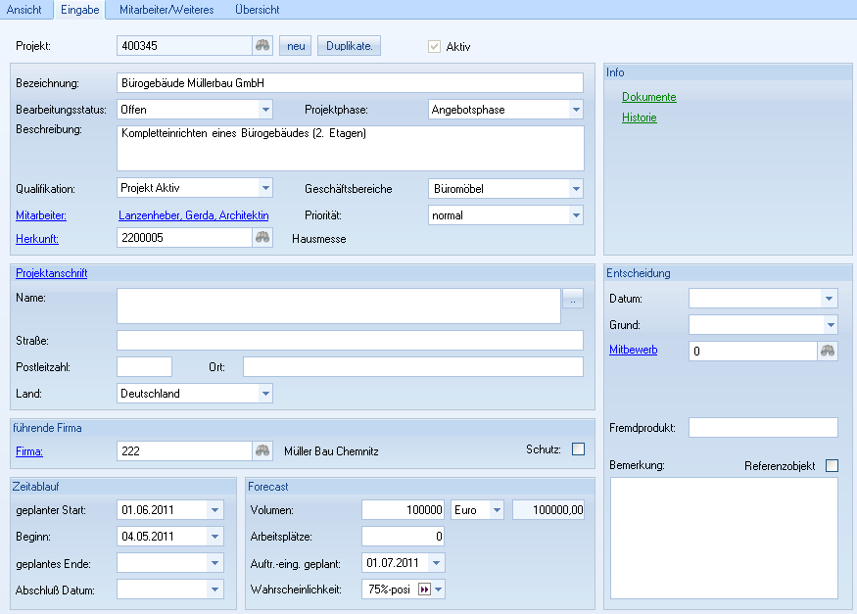Click the neu button
This screenshot has width=857, height=614.
(x=296, y=46)
